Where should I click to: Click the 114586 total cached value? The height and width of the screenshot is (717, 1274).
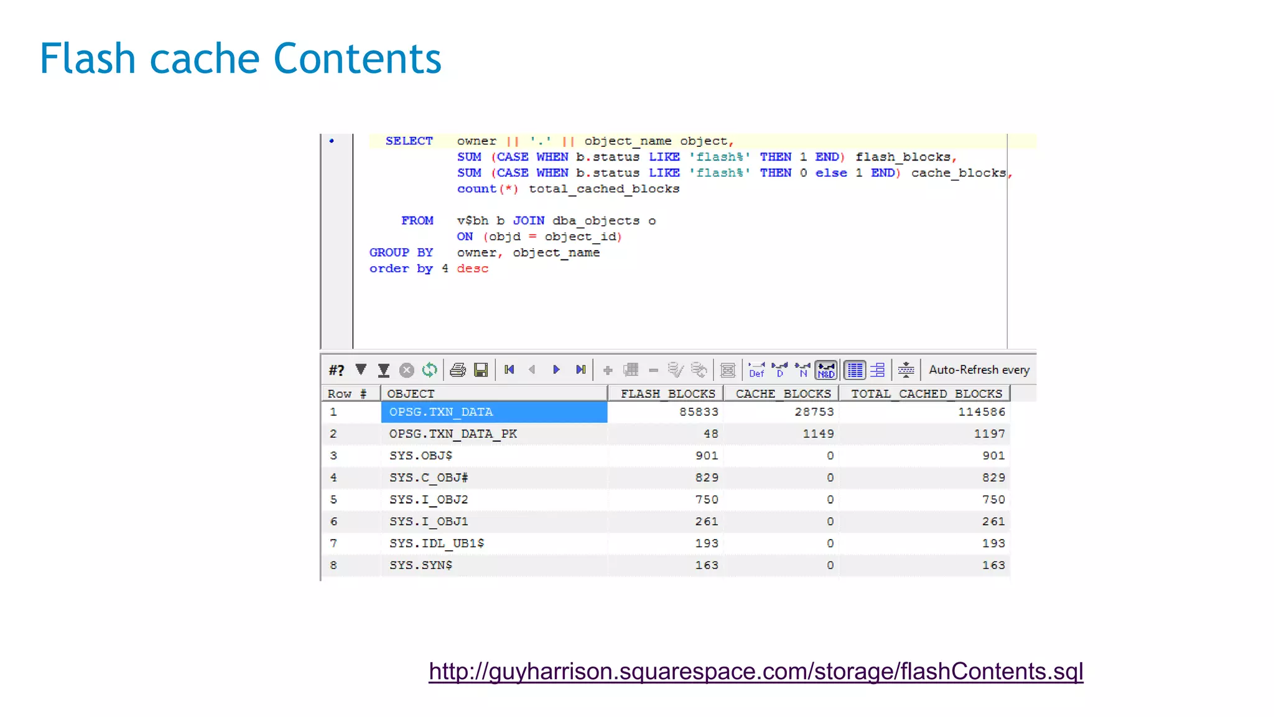tap(982, 412)
